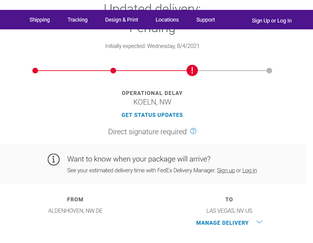The image size is (313, 243).
Task: Click the information circle icon
Action: click(53, 159)
